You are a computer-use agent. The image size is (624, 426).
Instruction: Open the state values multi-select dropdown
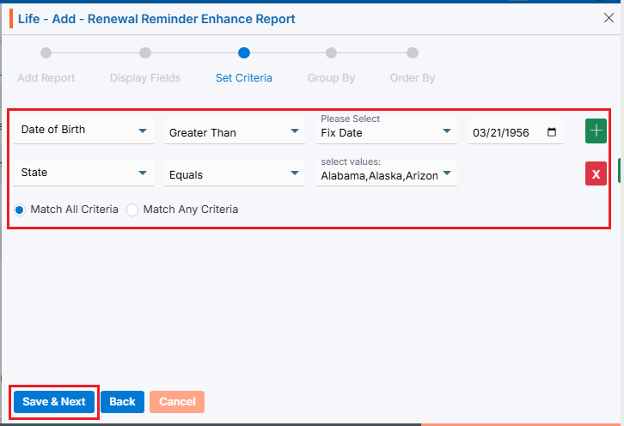click(386, 175)
